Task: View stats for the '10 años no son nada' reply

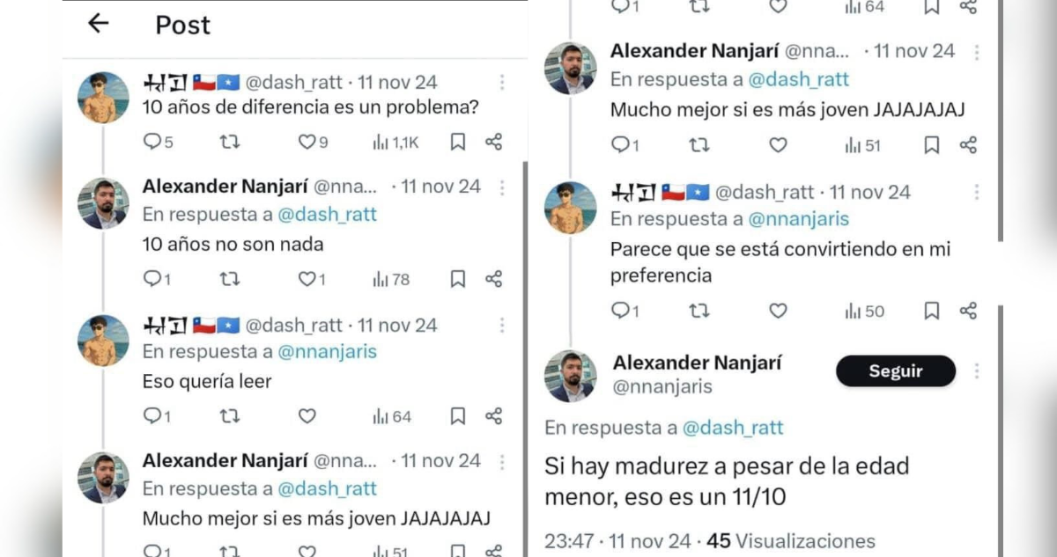Action: tap(392, 280)
